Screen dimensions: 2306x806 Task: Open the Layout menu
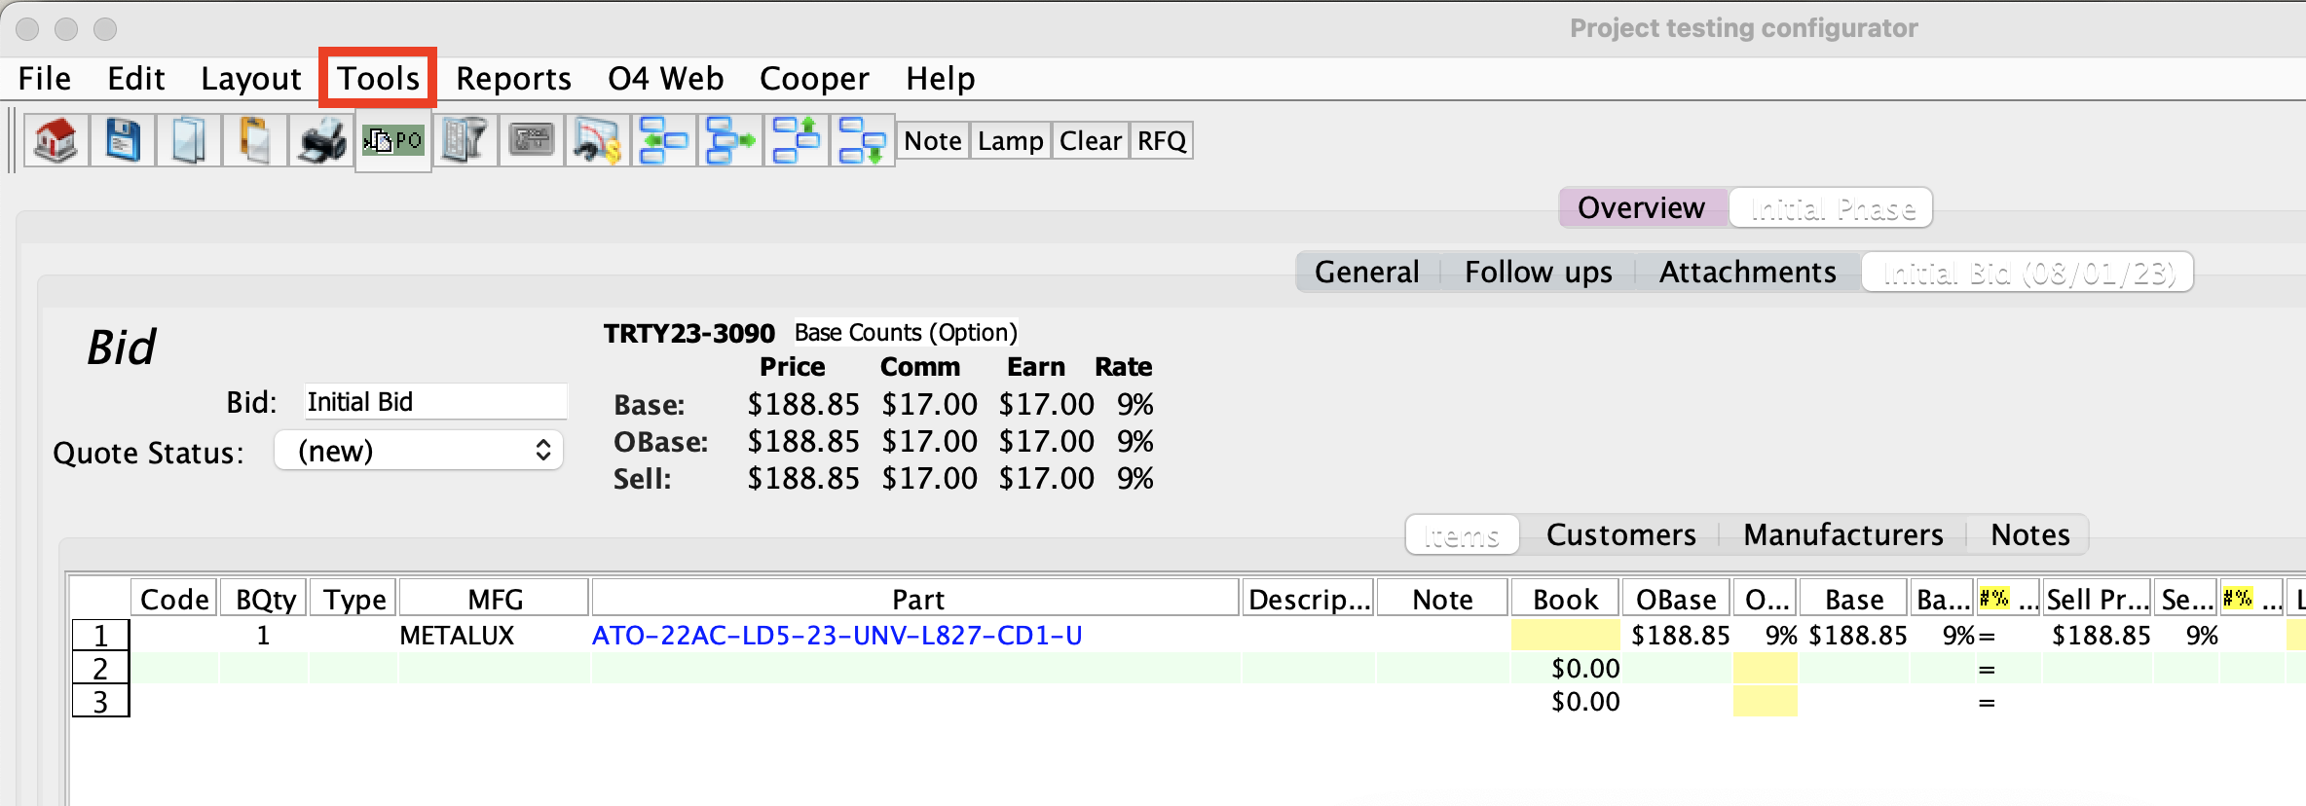coord(251,79)
